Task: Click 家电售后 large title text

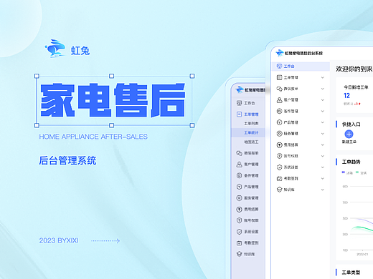Action: [x=113, y=100]
